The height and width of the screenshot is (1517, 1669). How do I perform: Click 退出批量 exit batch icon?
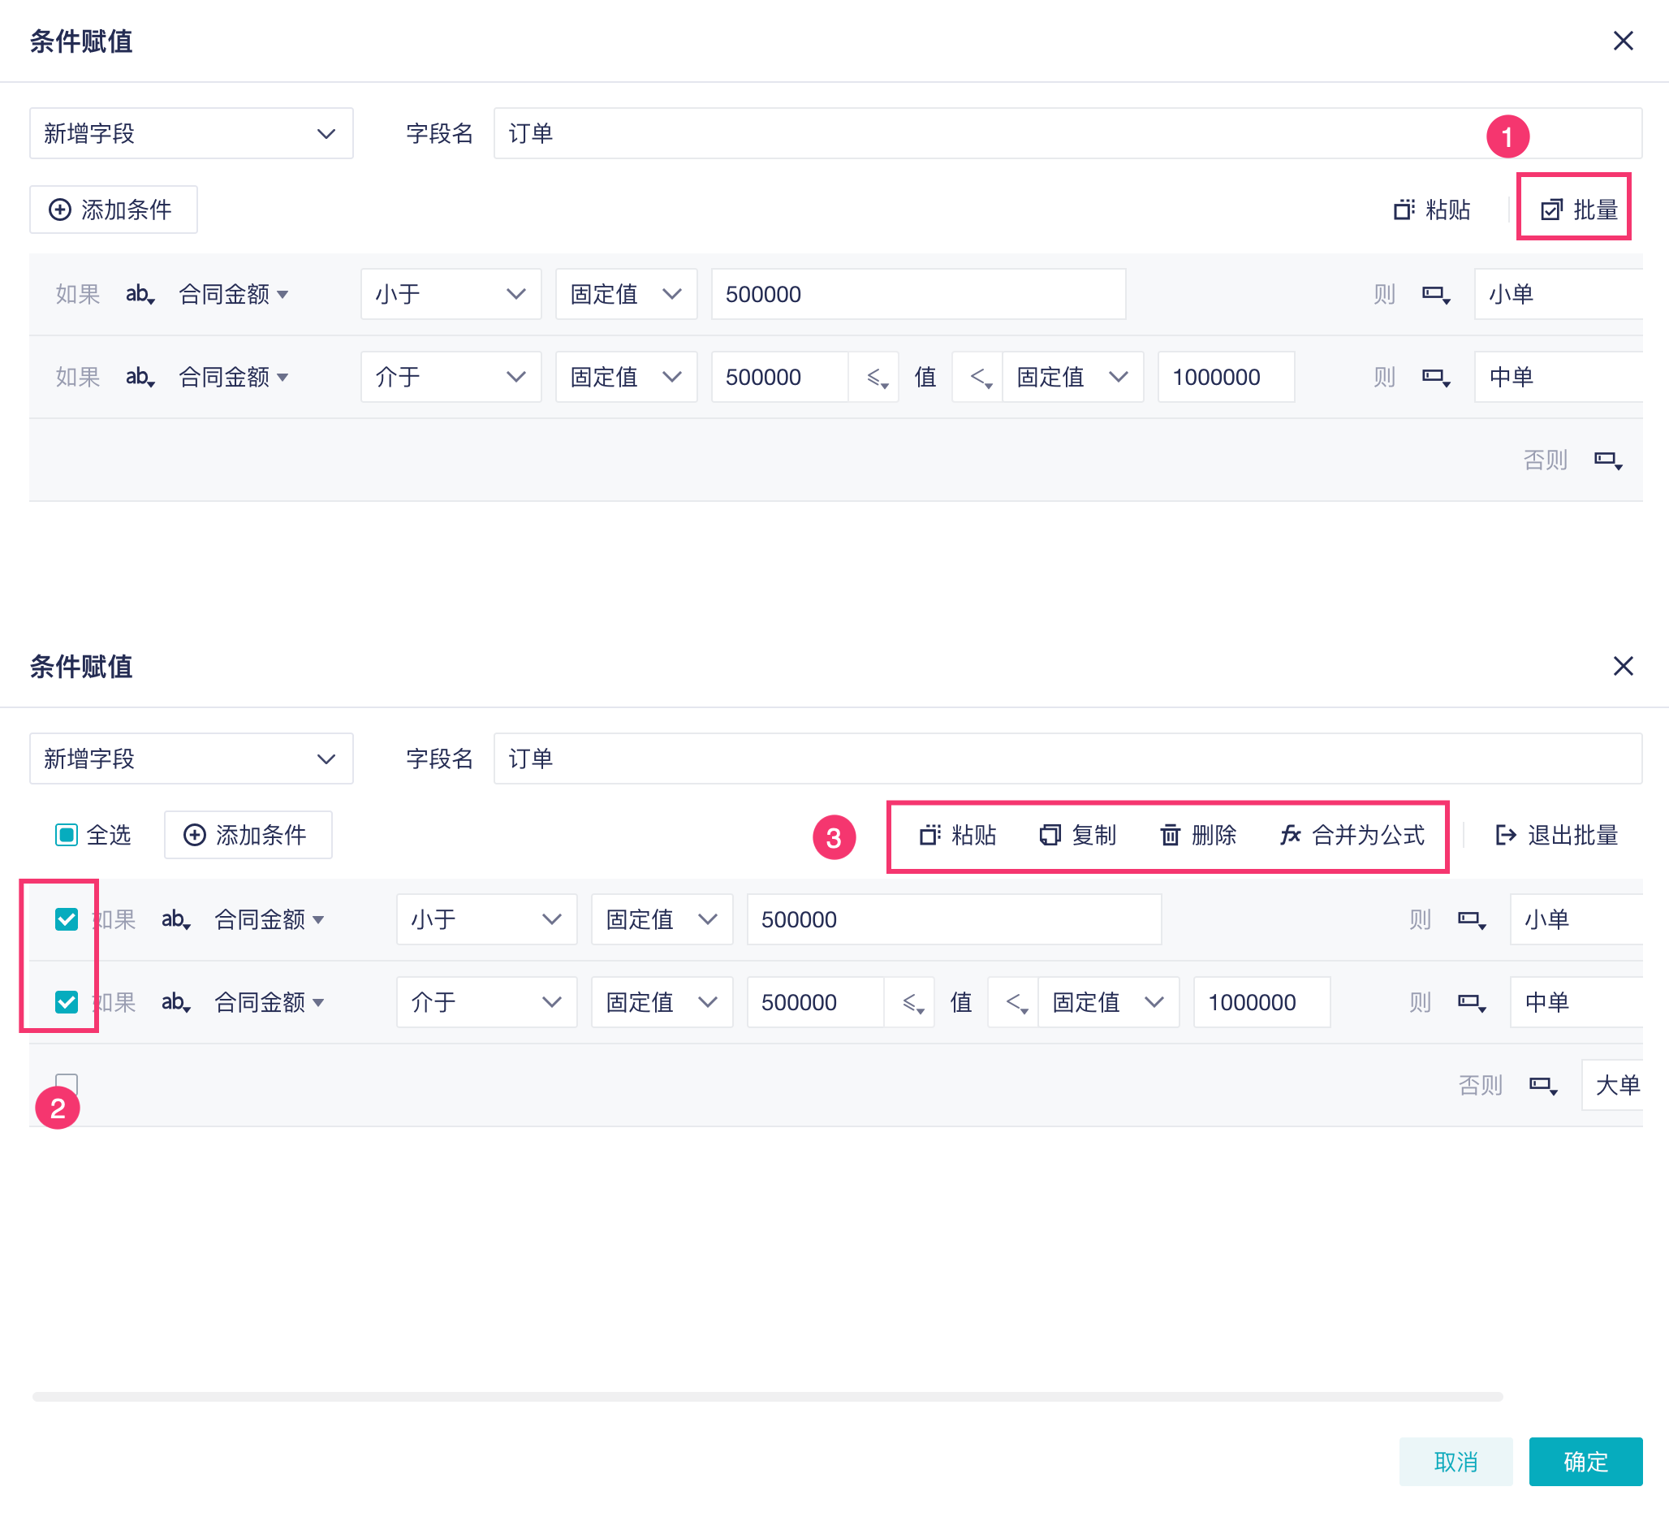(1505, 835)
